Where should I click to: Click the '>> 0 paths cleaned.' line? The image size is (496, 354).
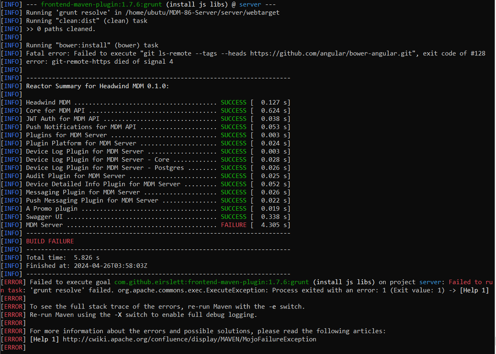(x=61, y=29)
